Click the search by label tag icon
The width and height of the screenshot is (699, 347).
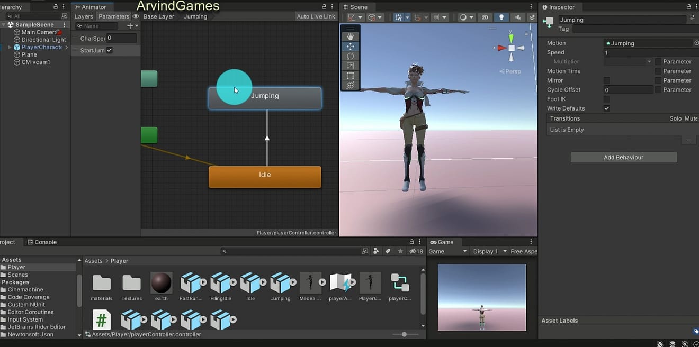click(388, 251)
